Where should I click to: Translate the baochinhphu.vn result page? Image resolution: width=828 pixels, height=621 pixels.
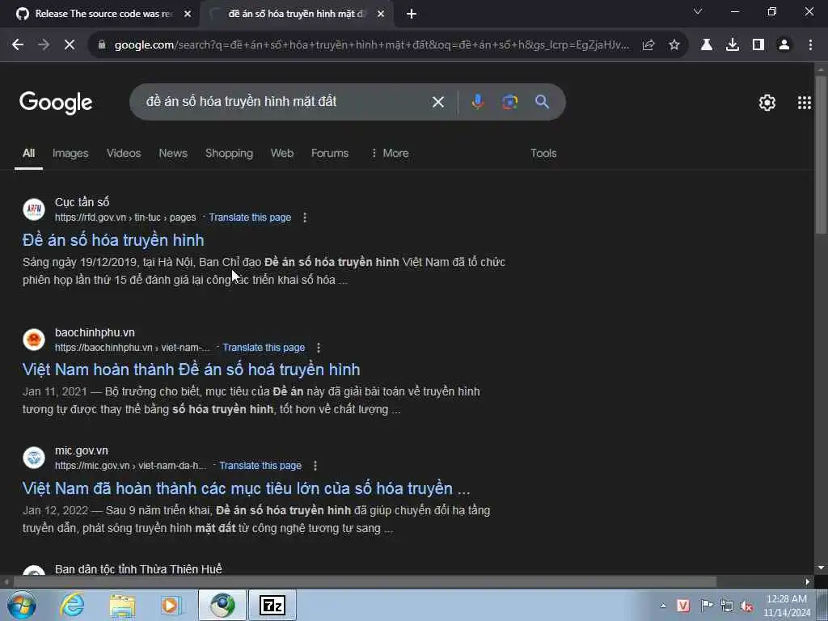(x=264, y=348)
